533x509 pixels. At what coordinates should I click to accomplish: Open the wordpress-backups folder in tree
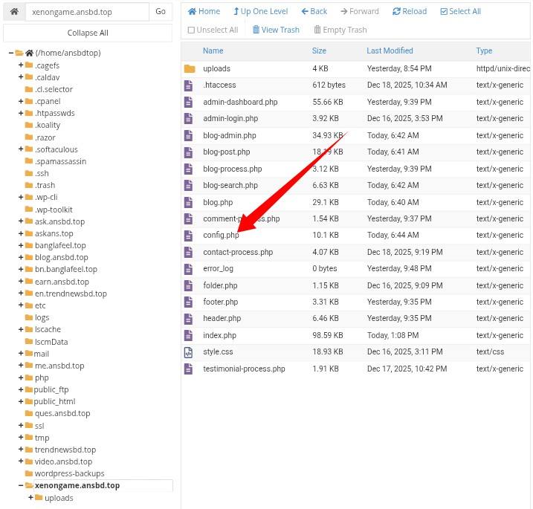69,473
